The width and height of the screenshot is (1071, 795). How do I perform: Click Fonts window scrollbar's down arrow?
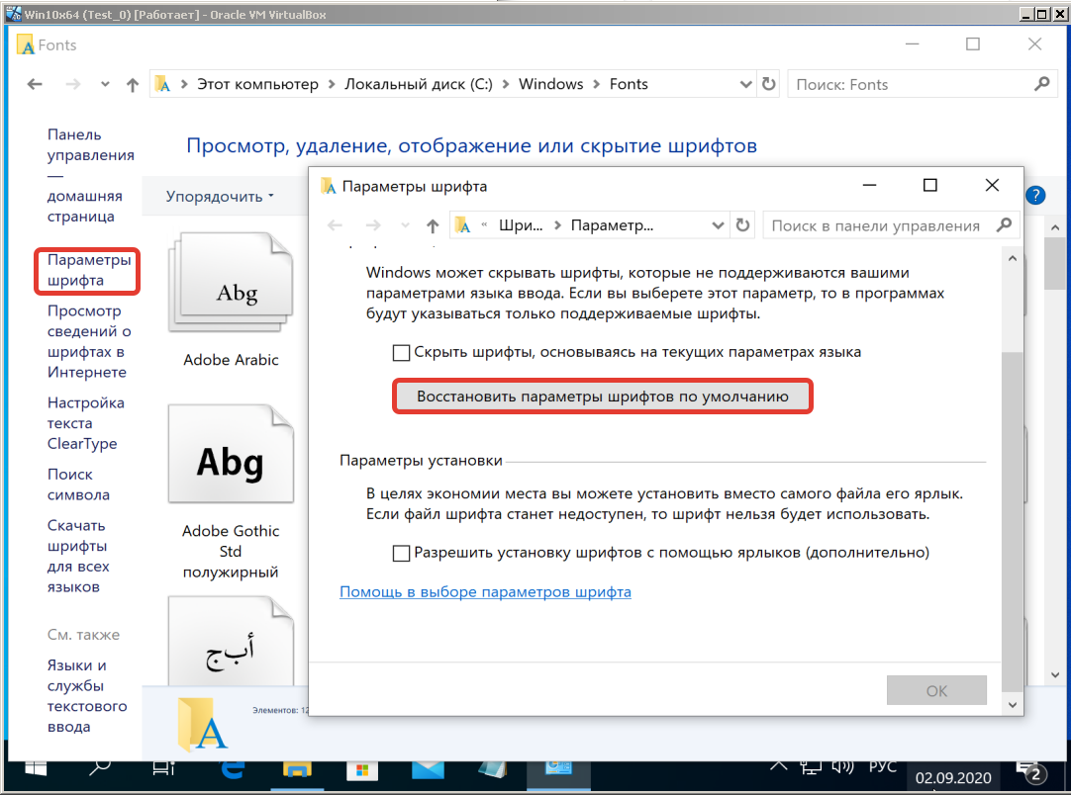[1055, 674]
